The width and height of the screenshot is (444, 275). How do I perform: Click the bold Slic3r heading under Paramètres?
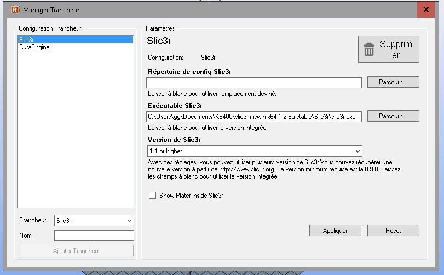click(x=160, y=41)
